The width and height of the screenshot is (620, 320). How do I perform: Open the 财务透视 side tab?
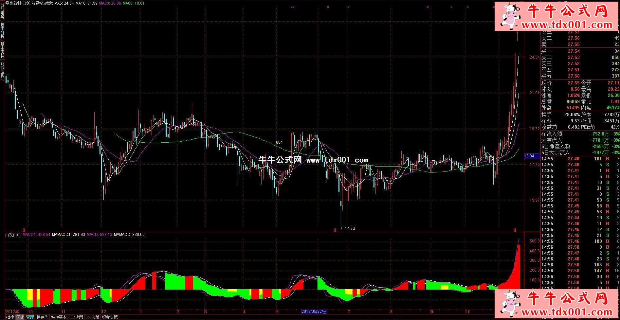pyautogui.click(x=2, y=69)
